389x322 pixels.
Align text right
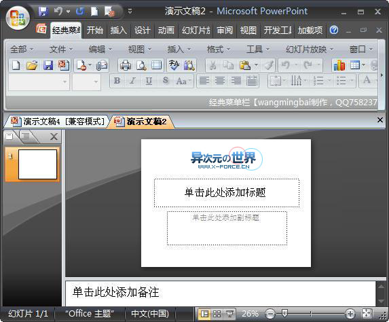236,81
